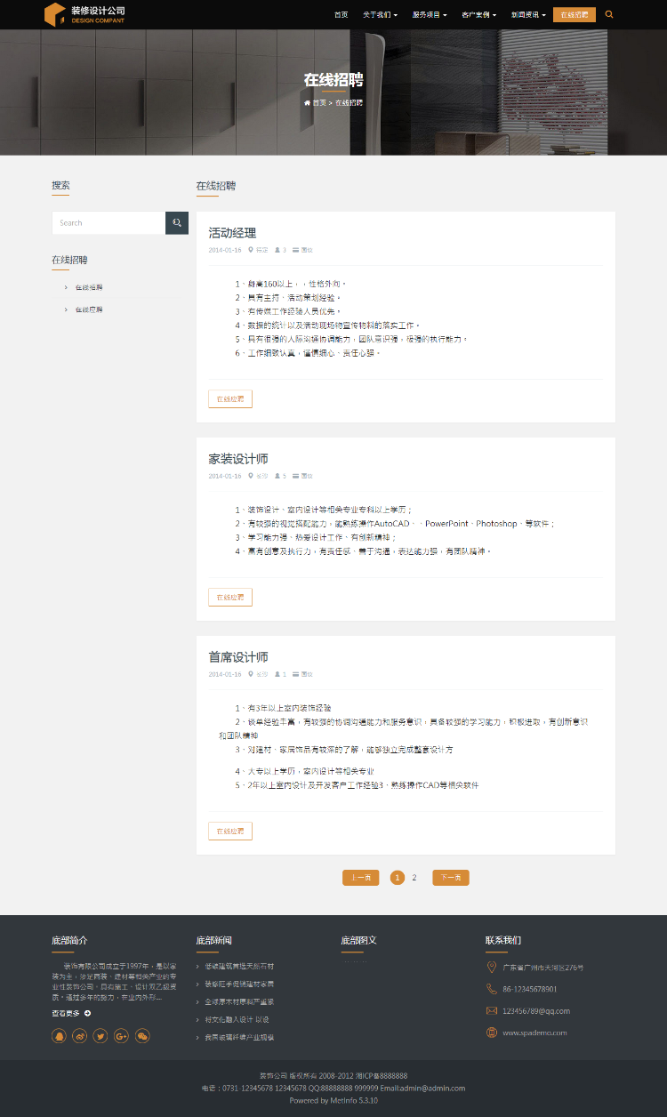
Task: Click the location pin icon in the footer contact list
Action: click(492, 967)
